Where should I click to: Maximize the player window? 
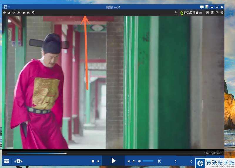pyautogui.click(x=217, y=7)
